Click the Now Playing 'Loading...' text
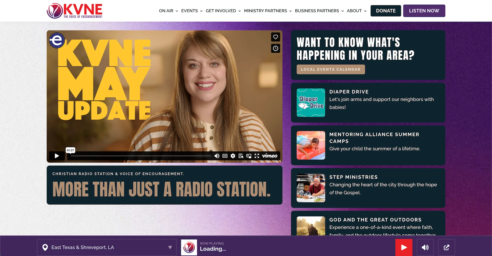Viewport: 492px width, 256px height. click(x=213, y=249)
